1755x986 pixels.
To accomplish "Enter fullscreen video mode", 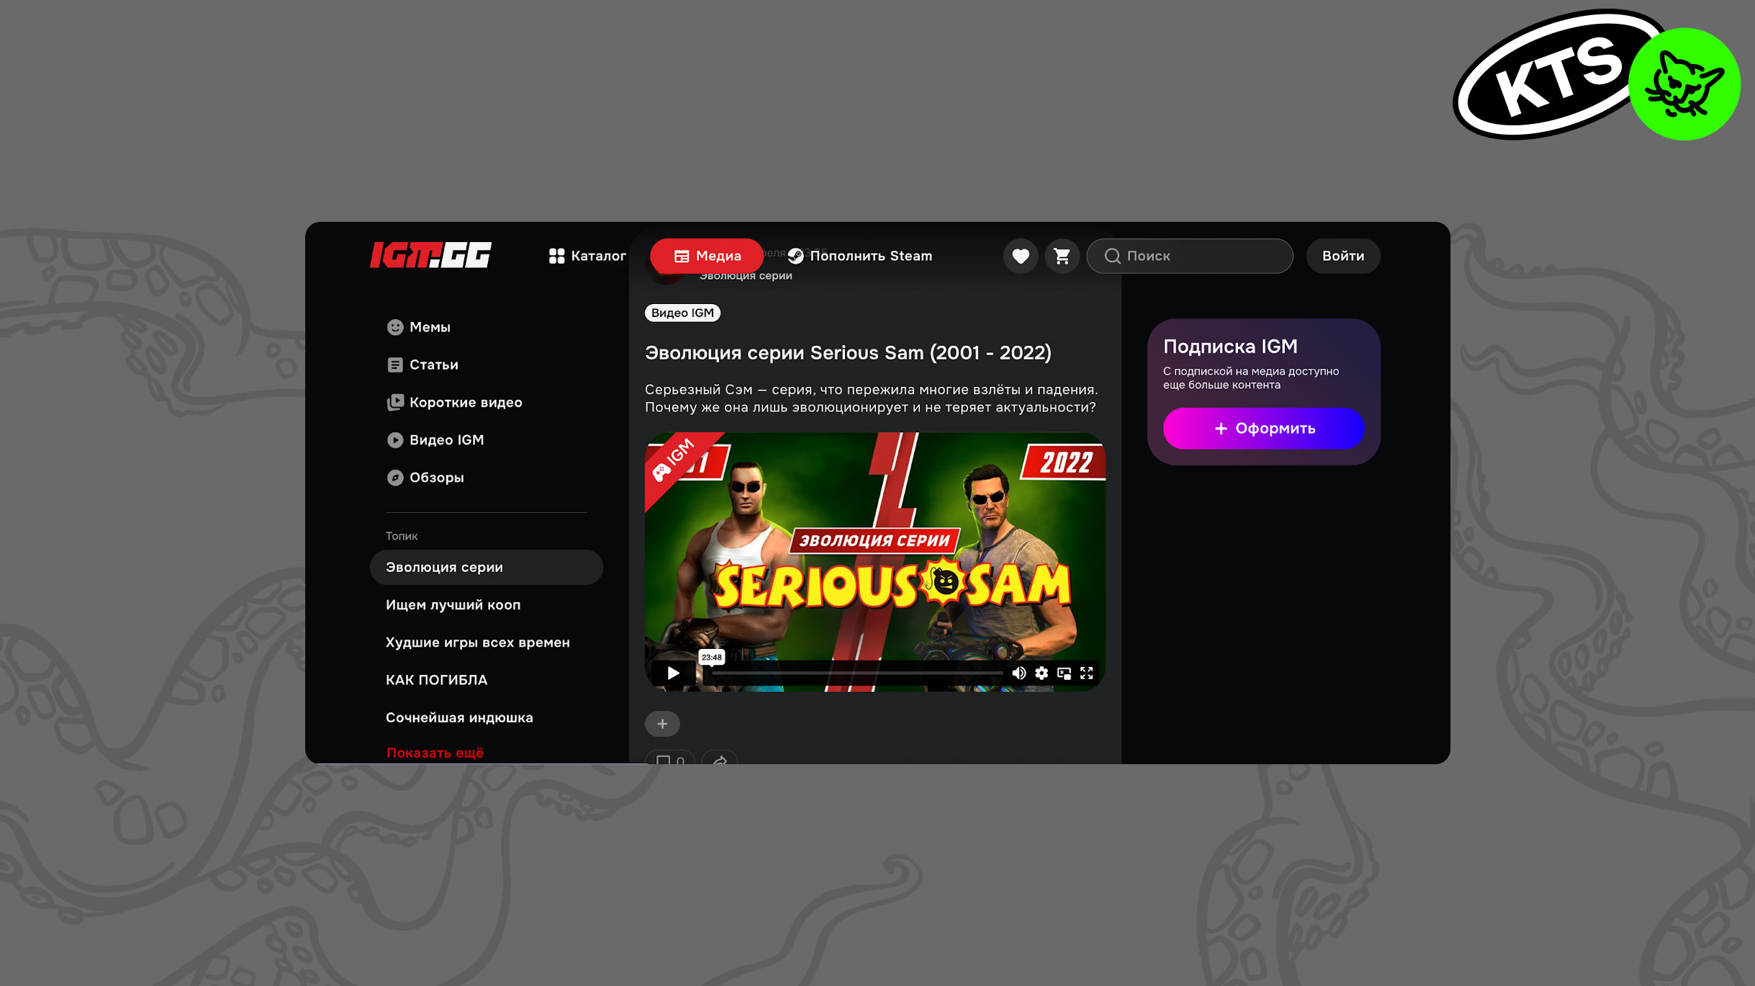I will pos(1086,673).
